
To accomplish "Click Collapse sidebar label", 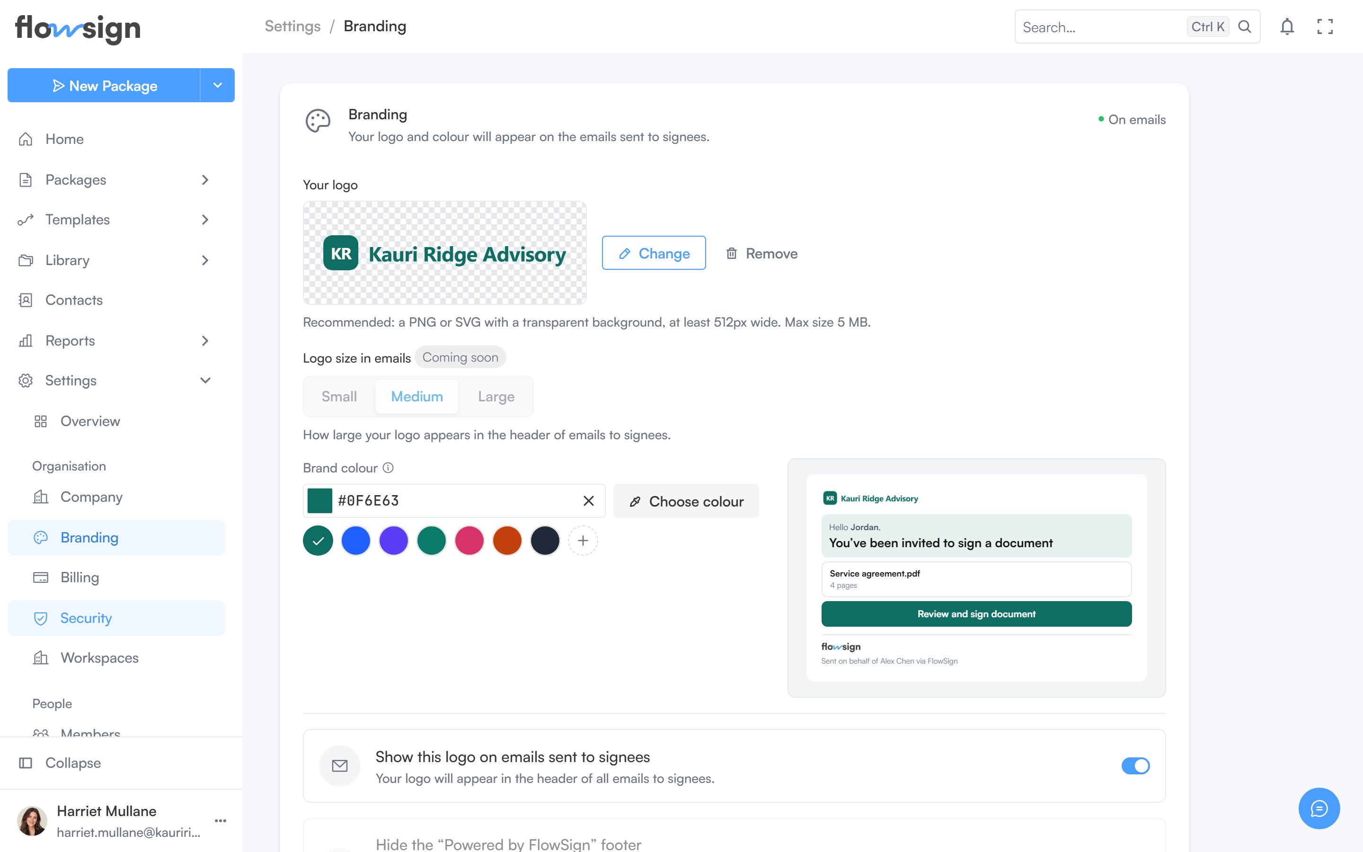I will [x=73, y=763].
